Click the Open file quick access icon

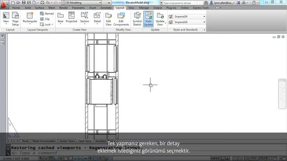[18, 3]
